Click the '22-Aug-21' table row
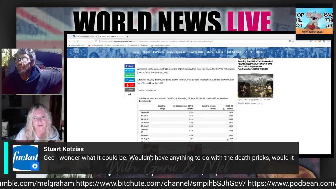This screenshot has height=189, width=336. [x=187, y=139]
